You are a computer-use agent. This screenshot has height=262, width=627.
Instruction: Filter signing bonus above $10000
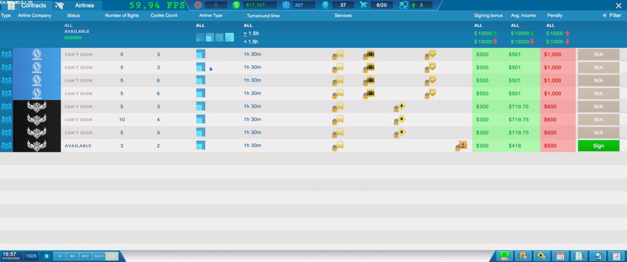pyautogui.click(x=485, y=33)
